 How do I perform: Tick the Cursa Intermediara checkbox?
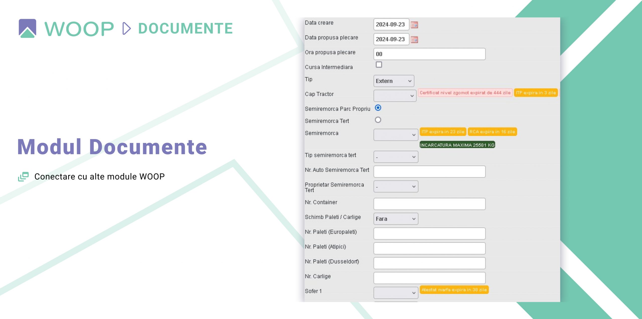[x=379, y=65]
